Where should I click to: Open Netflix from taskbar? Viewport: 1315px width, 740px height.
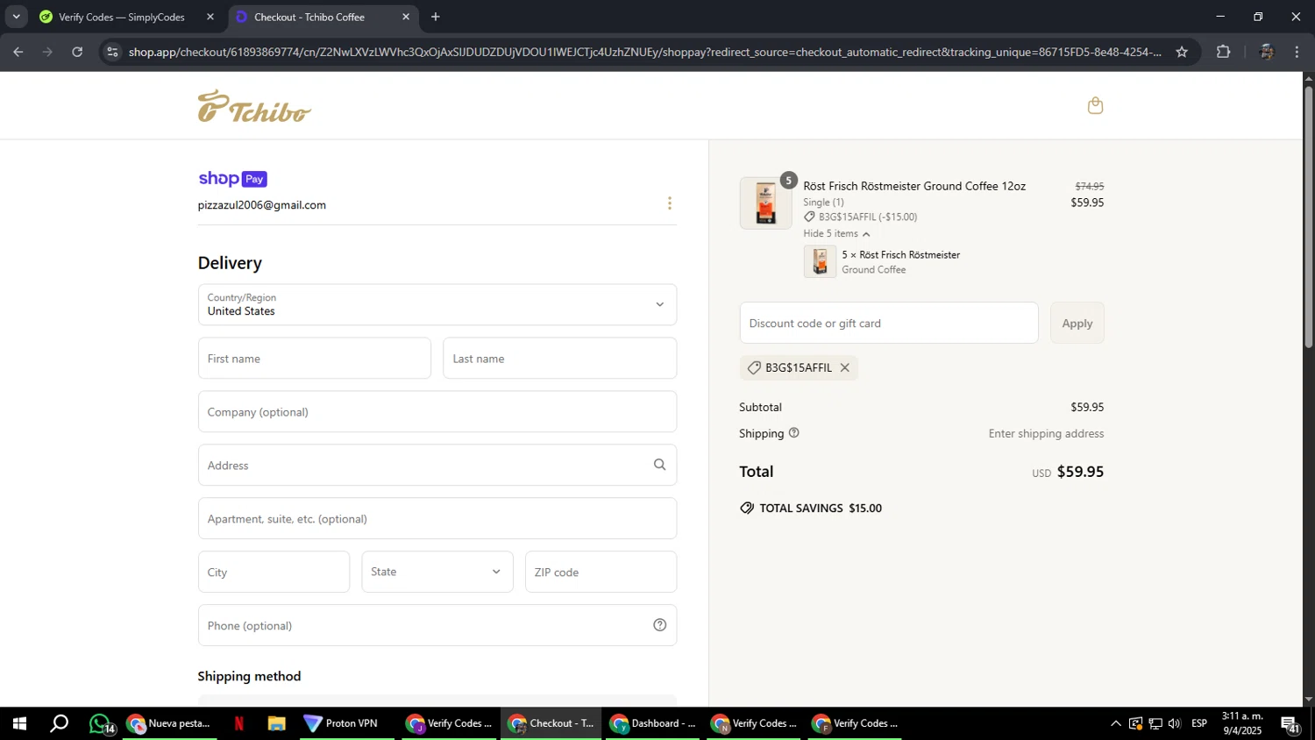point(238,723)
